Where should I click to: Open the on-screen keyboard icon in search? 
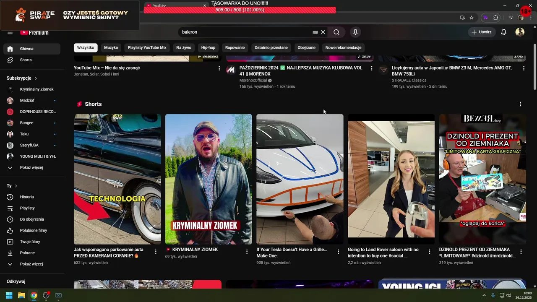coord(315,32)
